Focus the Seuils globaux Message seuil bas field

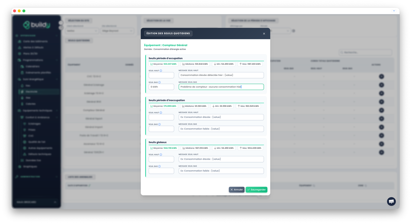(221, 171)
